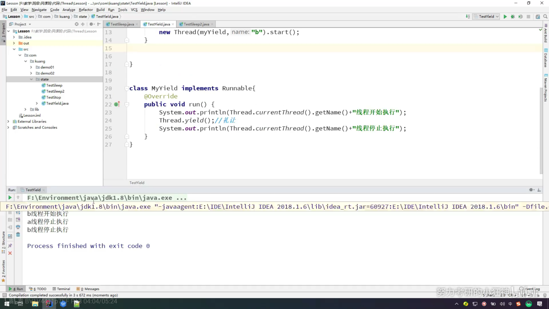Collapse the Lesson project root
The height and width of the screenshot is (309, 549).
click(x=9, y=31)
